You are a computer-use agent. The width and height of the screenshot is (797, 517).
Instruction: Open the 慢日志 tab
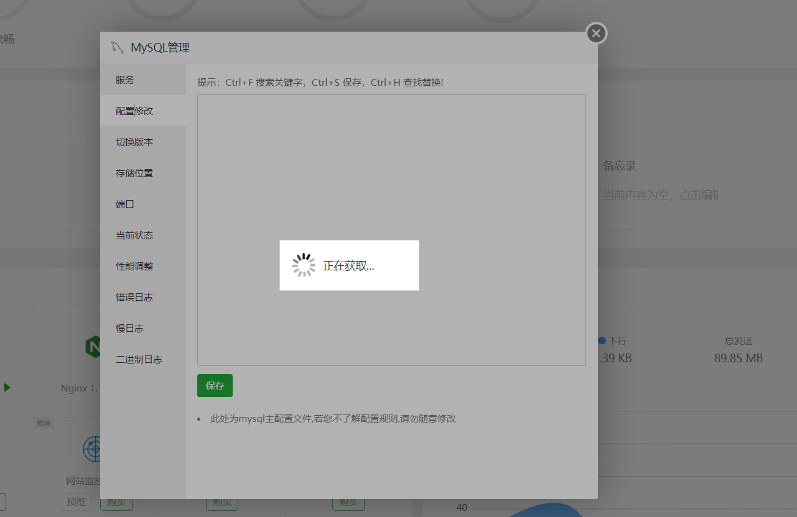click(143, 329)
